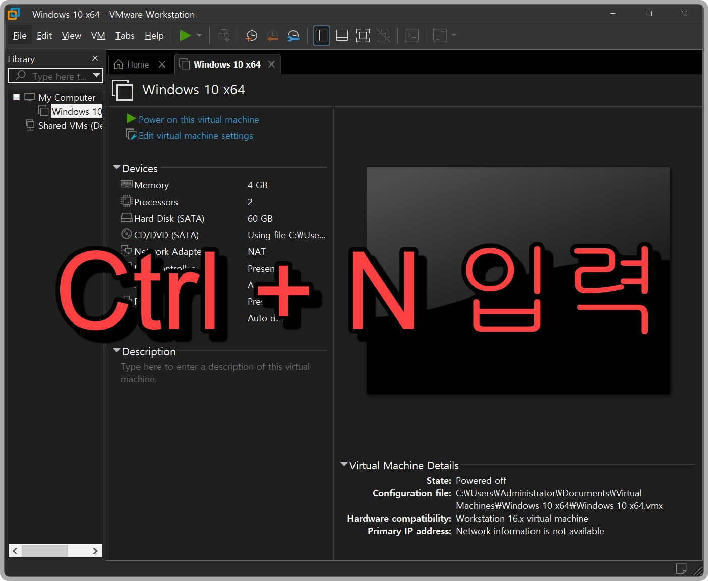Collapse the My Computer tree node

coord(16,97)
